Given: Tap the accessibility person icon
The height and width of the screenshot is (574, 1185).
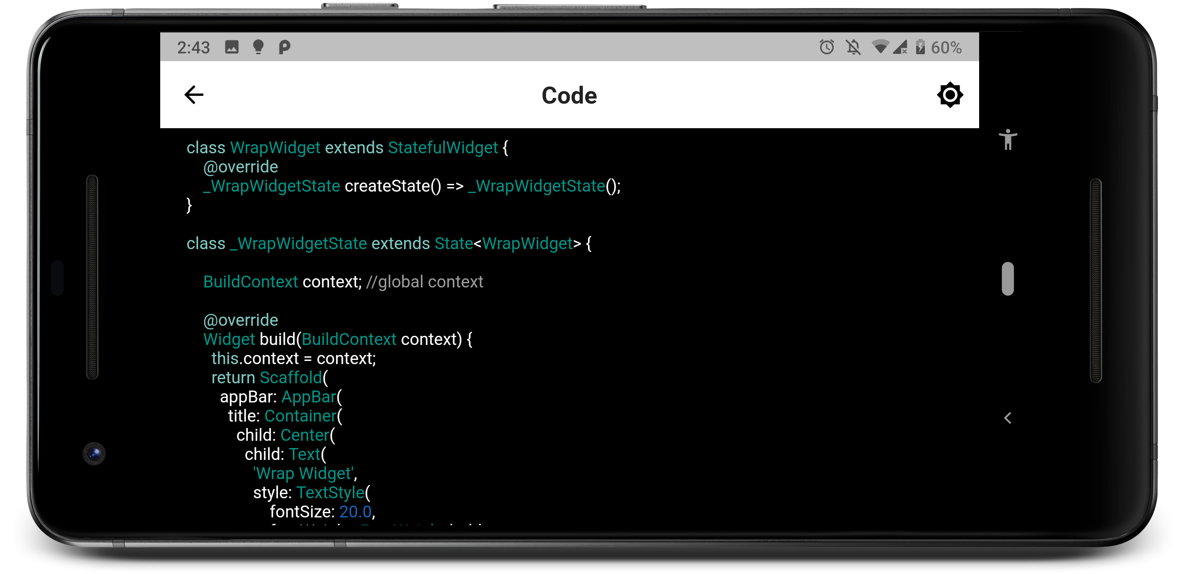Looking at the screenshot, I should [x=1007, y=139].
